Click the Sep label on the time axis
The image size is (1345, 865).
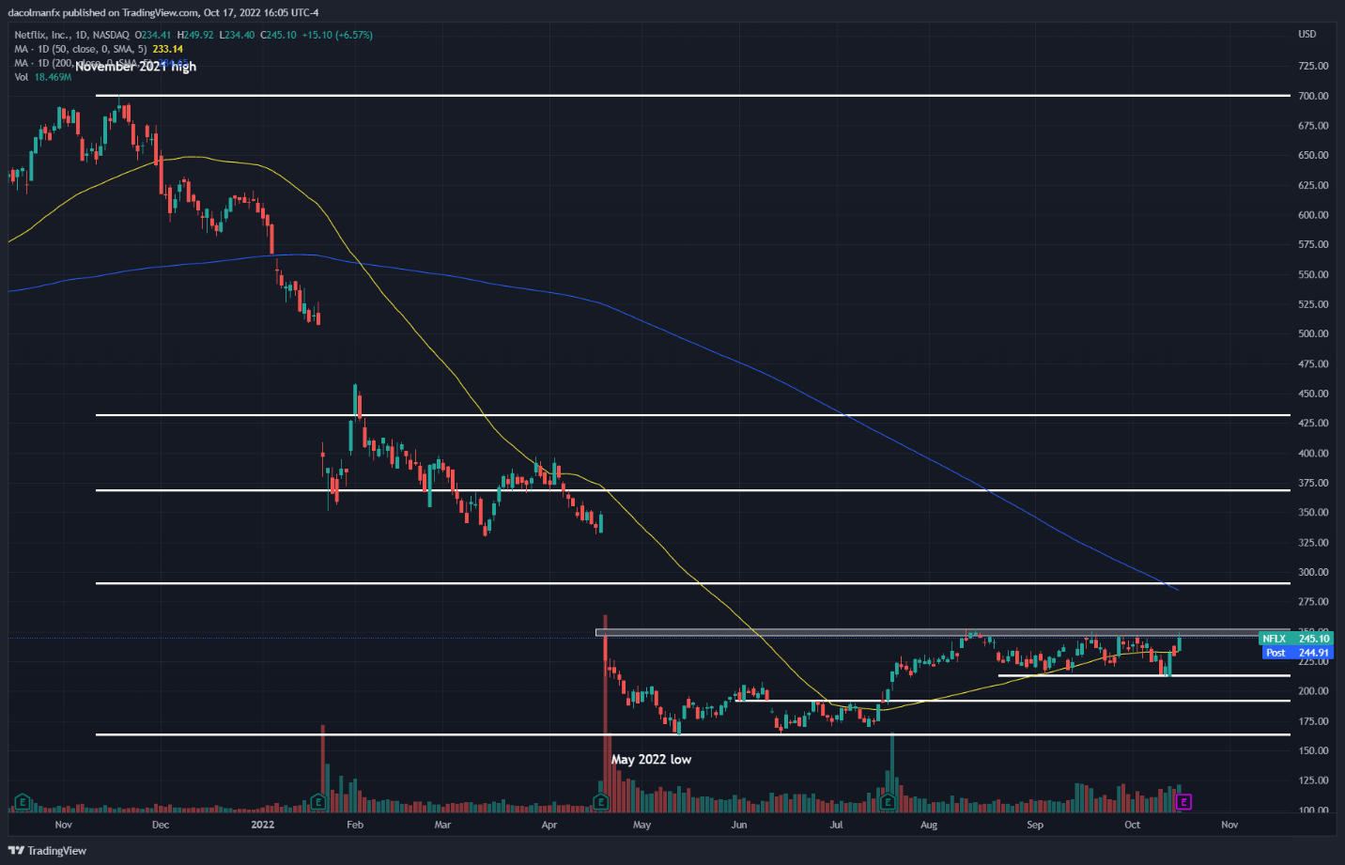1035,825
